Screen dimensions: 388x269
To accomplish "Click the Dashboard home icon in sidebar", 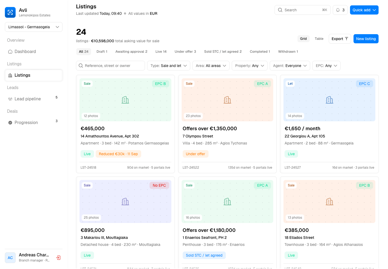I will click(10, 52).
